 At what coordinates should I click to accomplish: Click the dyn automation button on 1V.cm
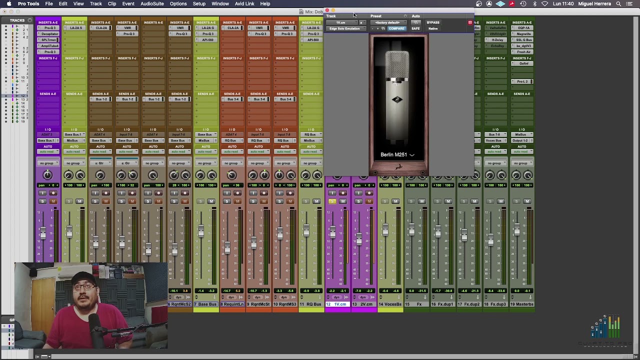point(336,297)
